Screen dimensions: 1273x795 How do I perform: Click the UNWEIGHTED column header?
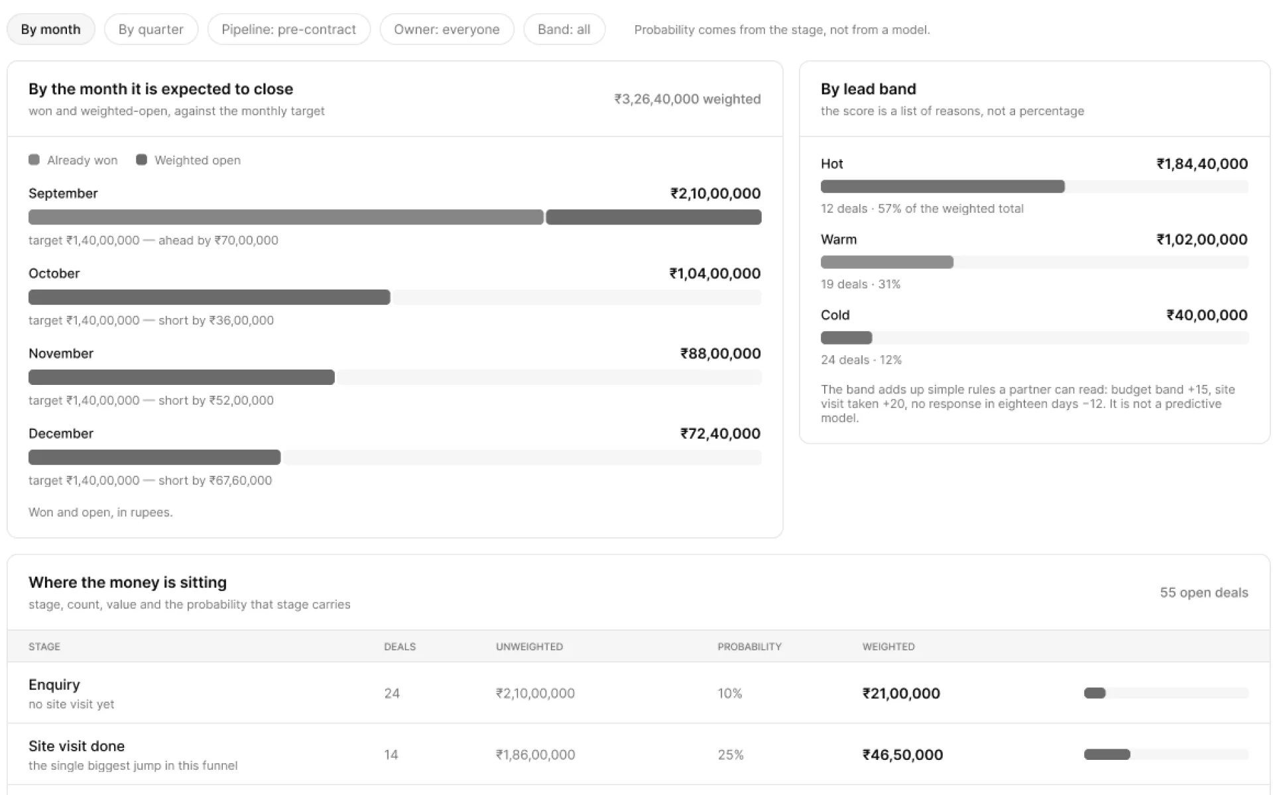(529, 647)
